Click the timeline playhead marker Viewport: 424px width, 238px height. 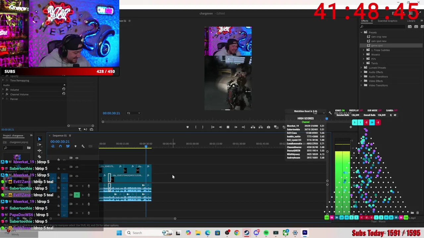click(146, 146)
